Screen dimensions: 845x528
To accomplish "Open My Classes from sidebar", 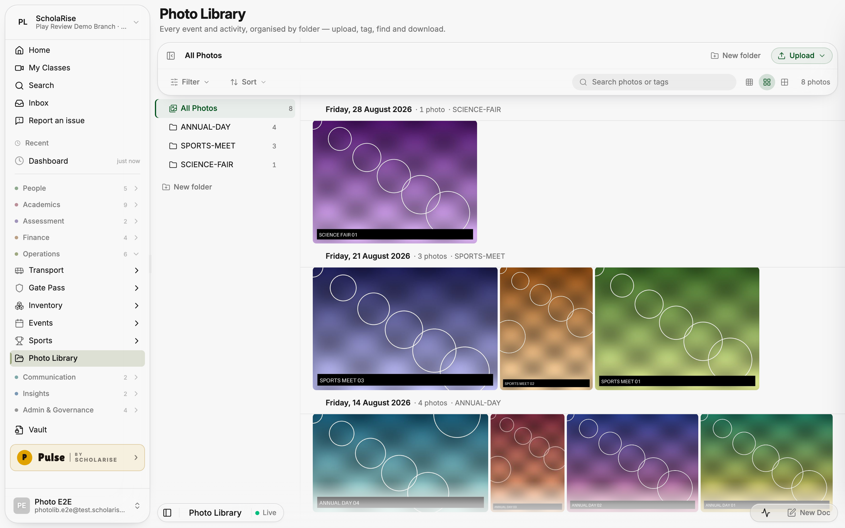I will pyautogui.click(x=77, y=68).
